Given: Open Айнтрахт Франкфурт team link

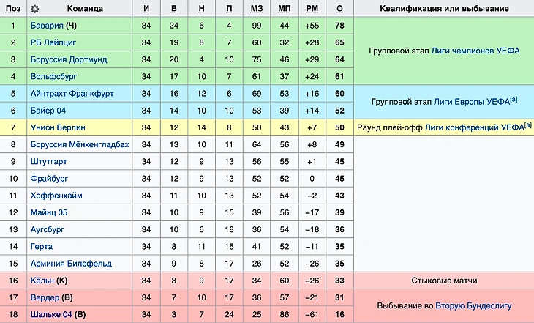Looking at the screenshot, I should pyautogui.click(x=73, y=93).
